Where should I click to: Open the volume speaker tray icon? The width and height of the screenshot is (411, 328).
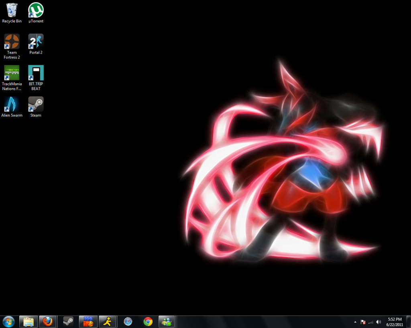[378, 322]
